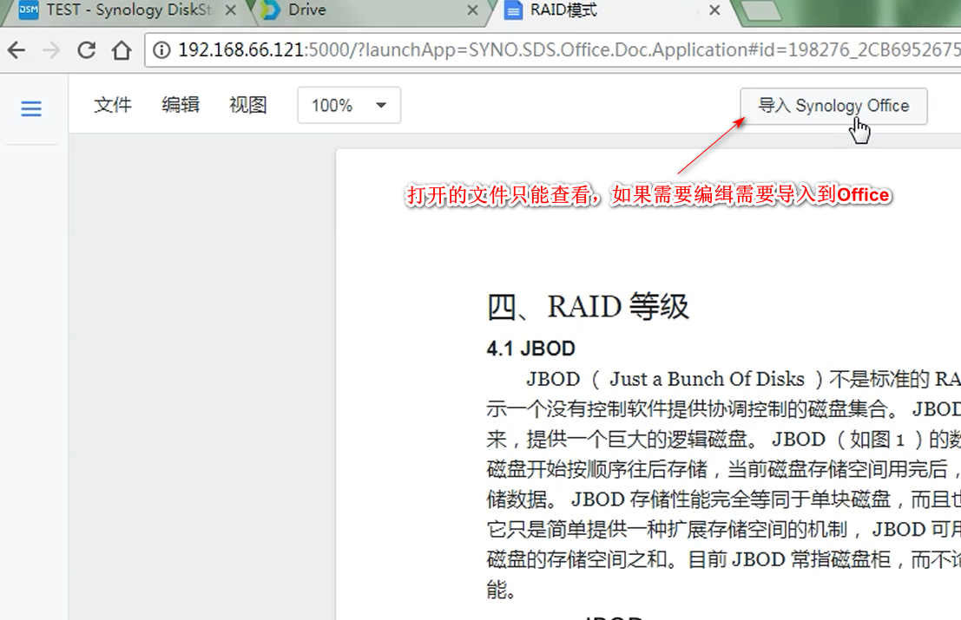Screen dimensions: 961x620
Task: Expand the 100% zoom dropdown
Action: [x=349, y=106]
